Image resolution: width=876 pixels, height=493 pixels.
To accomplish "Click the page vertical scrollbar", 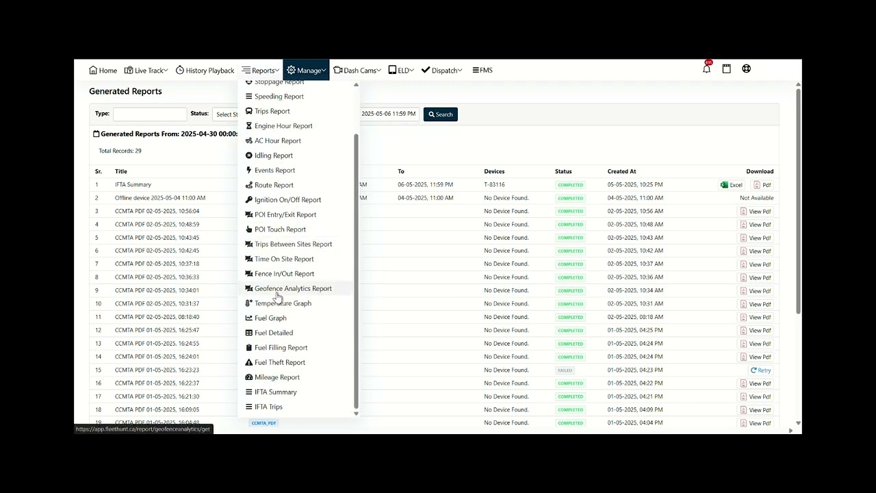I will pyautogui.click(x=798, y=201).
